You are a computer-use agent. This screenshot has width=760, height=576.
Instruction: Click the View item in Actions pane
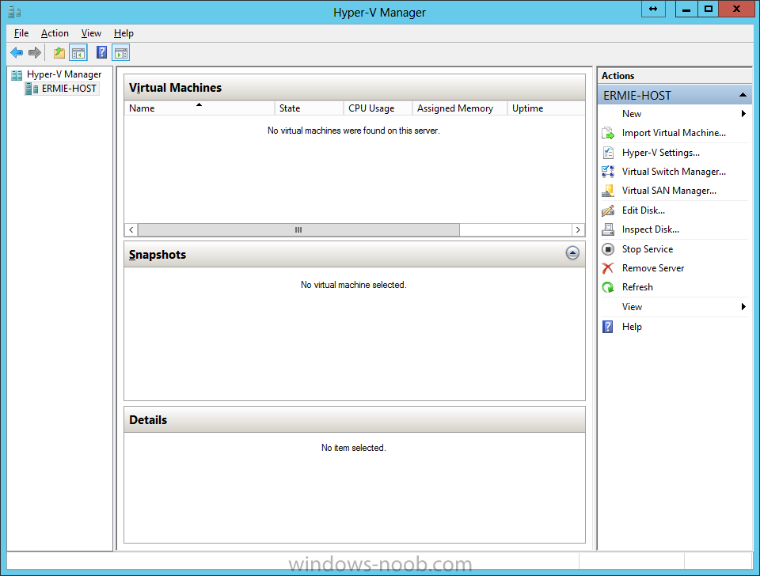click(632, 307)
